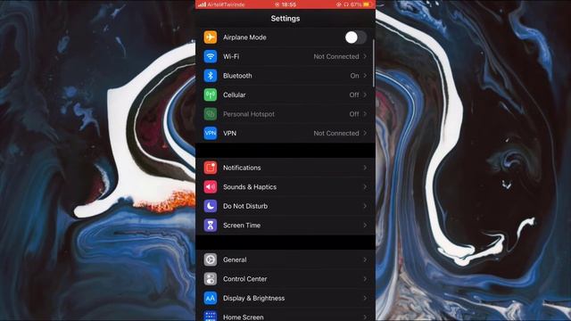The width and height of the screenshot is (571, 321).
Task: Tap the red Notifications icon
Action: tap(211, 168)
